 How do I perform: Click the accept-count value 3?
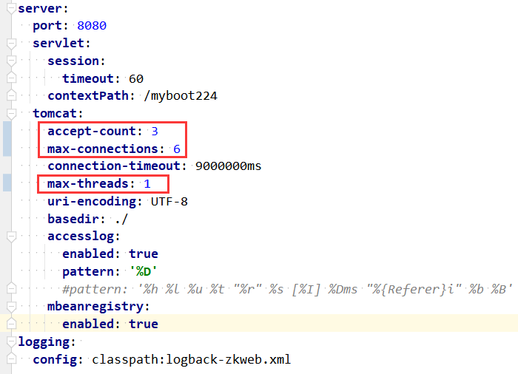tap(155, 132)
